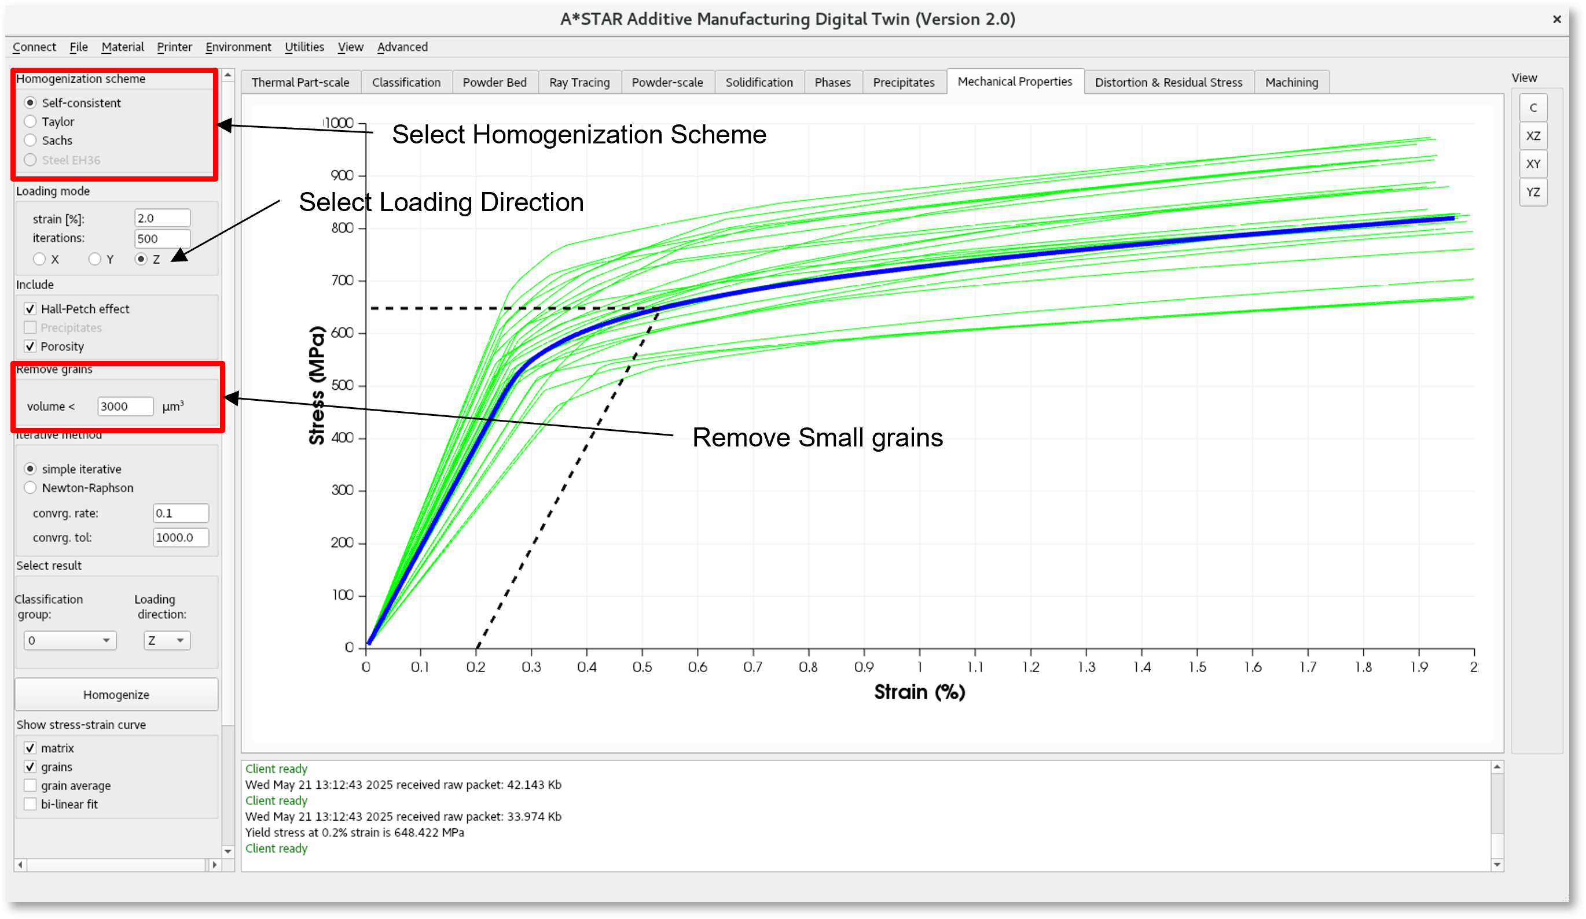Toggle Hall-Petch effect checkbox
This screenshot has width=1586, height=919.
tap(30, 309)
